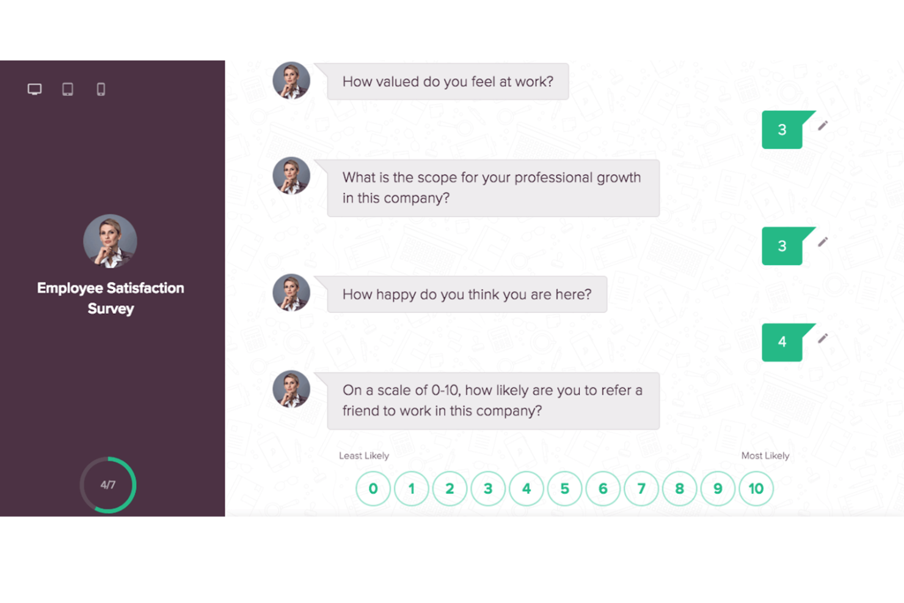This screenshot has width=904, height=603.
Task: Click the Employee Satisfaction Survey title
Action: tap(110, 298)
